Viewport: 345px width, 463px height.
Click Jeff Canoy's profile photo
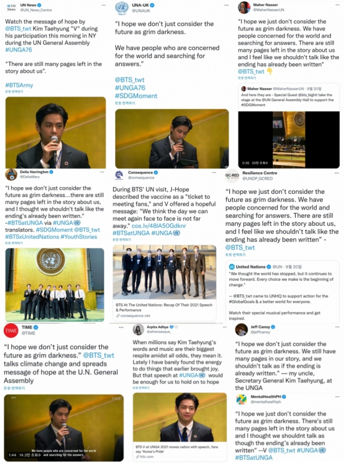click(241, 329)
